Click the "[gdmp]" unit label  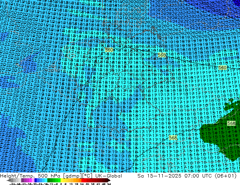pos(72,176)
